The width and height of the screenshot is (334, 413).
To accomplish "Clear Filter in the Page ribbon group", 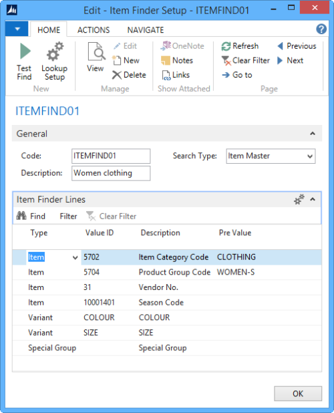I will pyautogui.click(x=246, y=61).
